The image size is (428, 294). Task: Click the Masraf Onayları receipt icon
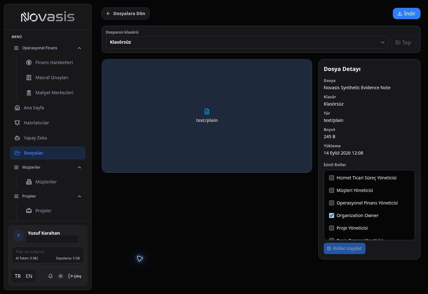[x=29, y=78]
